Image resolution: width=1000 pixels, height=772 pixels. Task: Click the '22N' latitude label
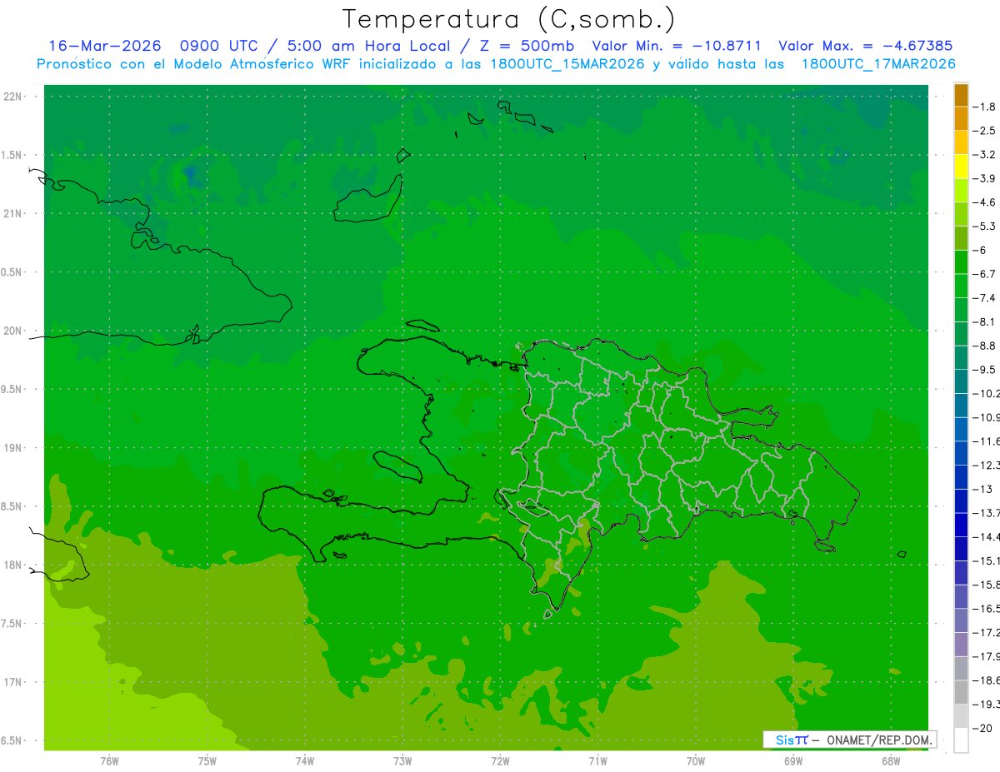click(14, 97)
